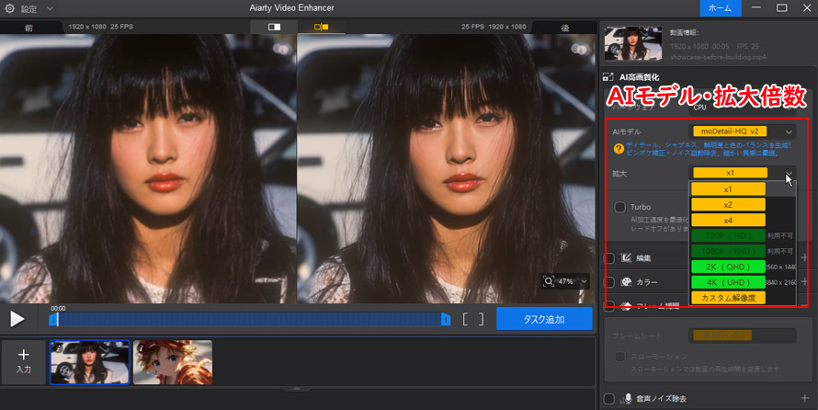Viewport: 818px width, 410px height.
Task: Expand the カラー section with plus
Action: [x=804, y=281]
